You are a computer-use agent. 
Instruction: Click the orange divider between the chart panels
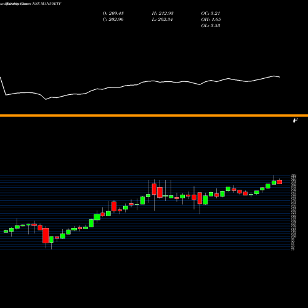coord(154,116)
